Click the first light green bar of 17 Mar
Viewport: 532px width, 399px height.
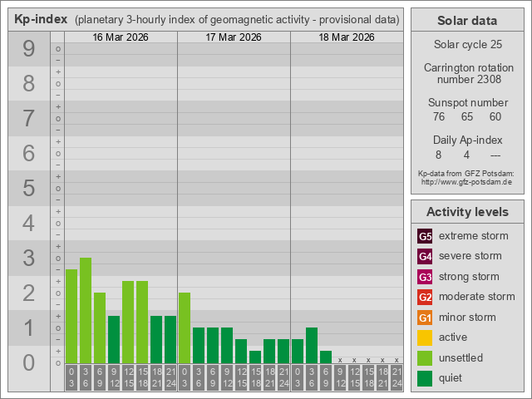point(185,328)
